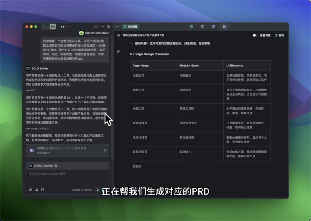Switch to the editor window view tab
311x221 pixels.
pos(213,26)
